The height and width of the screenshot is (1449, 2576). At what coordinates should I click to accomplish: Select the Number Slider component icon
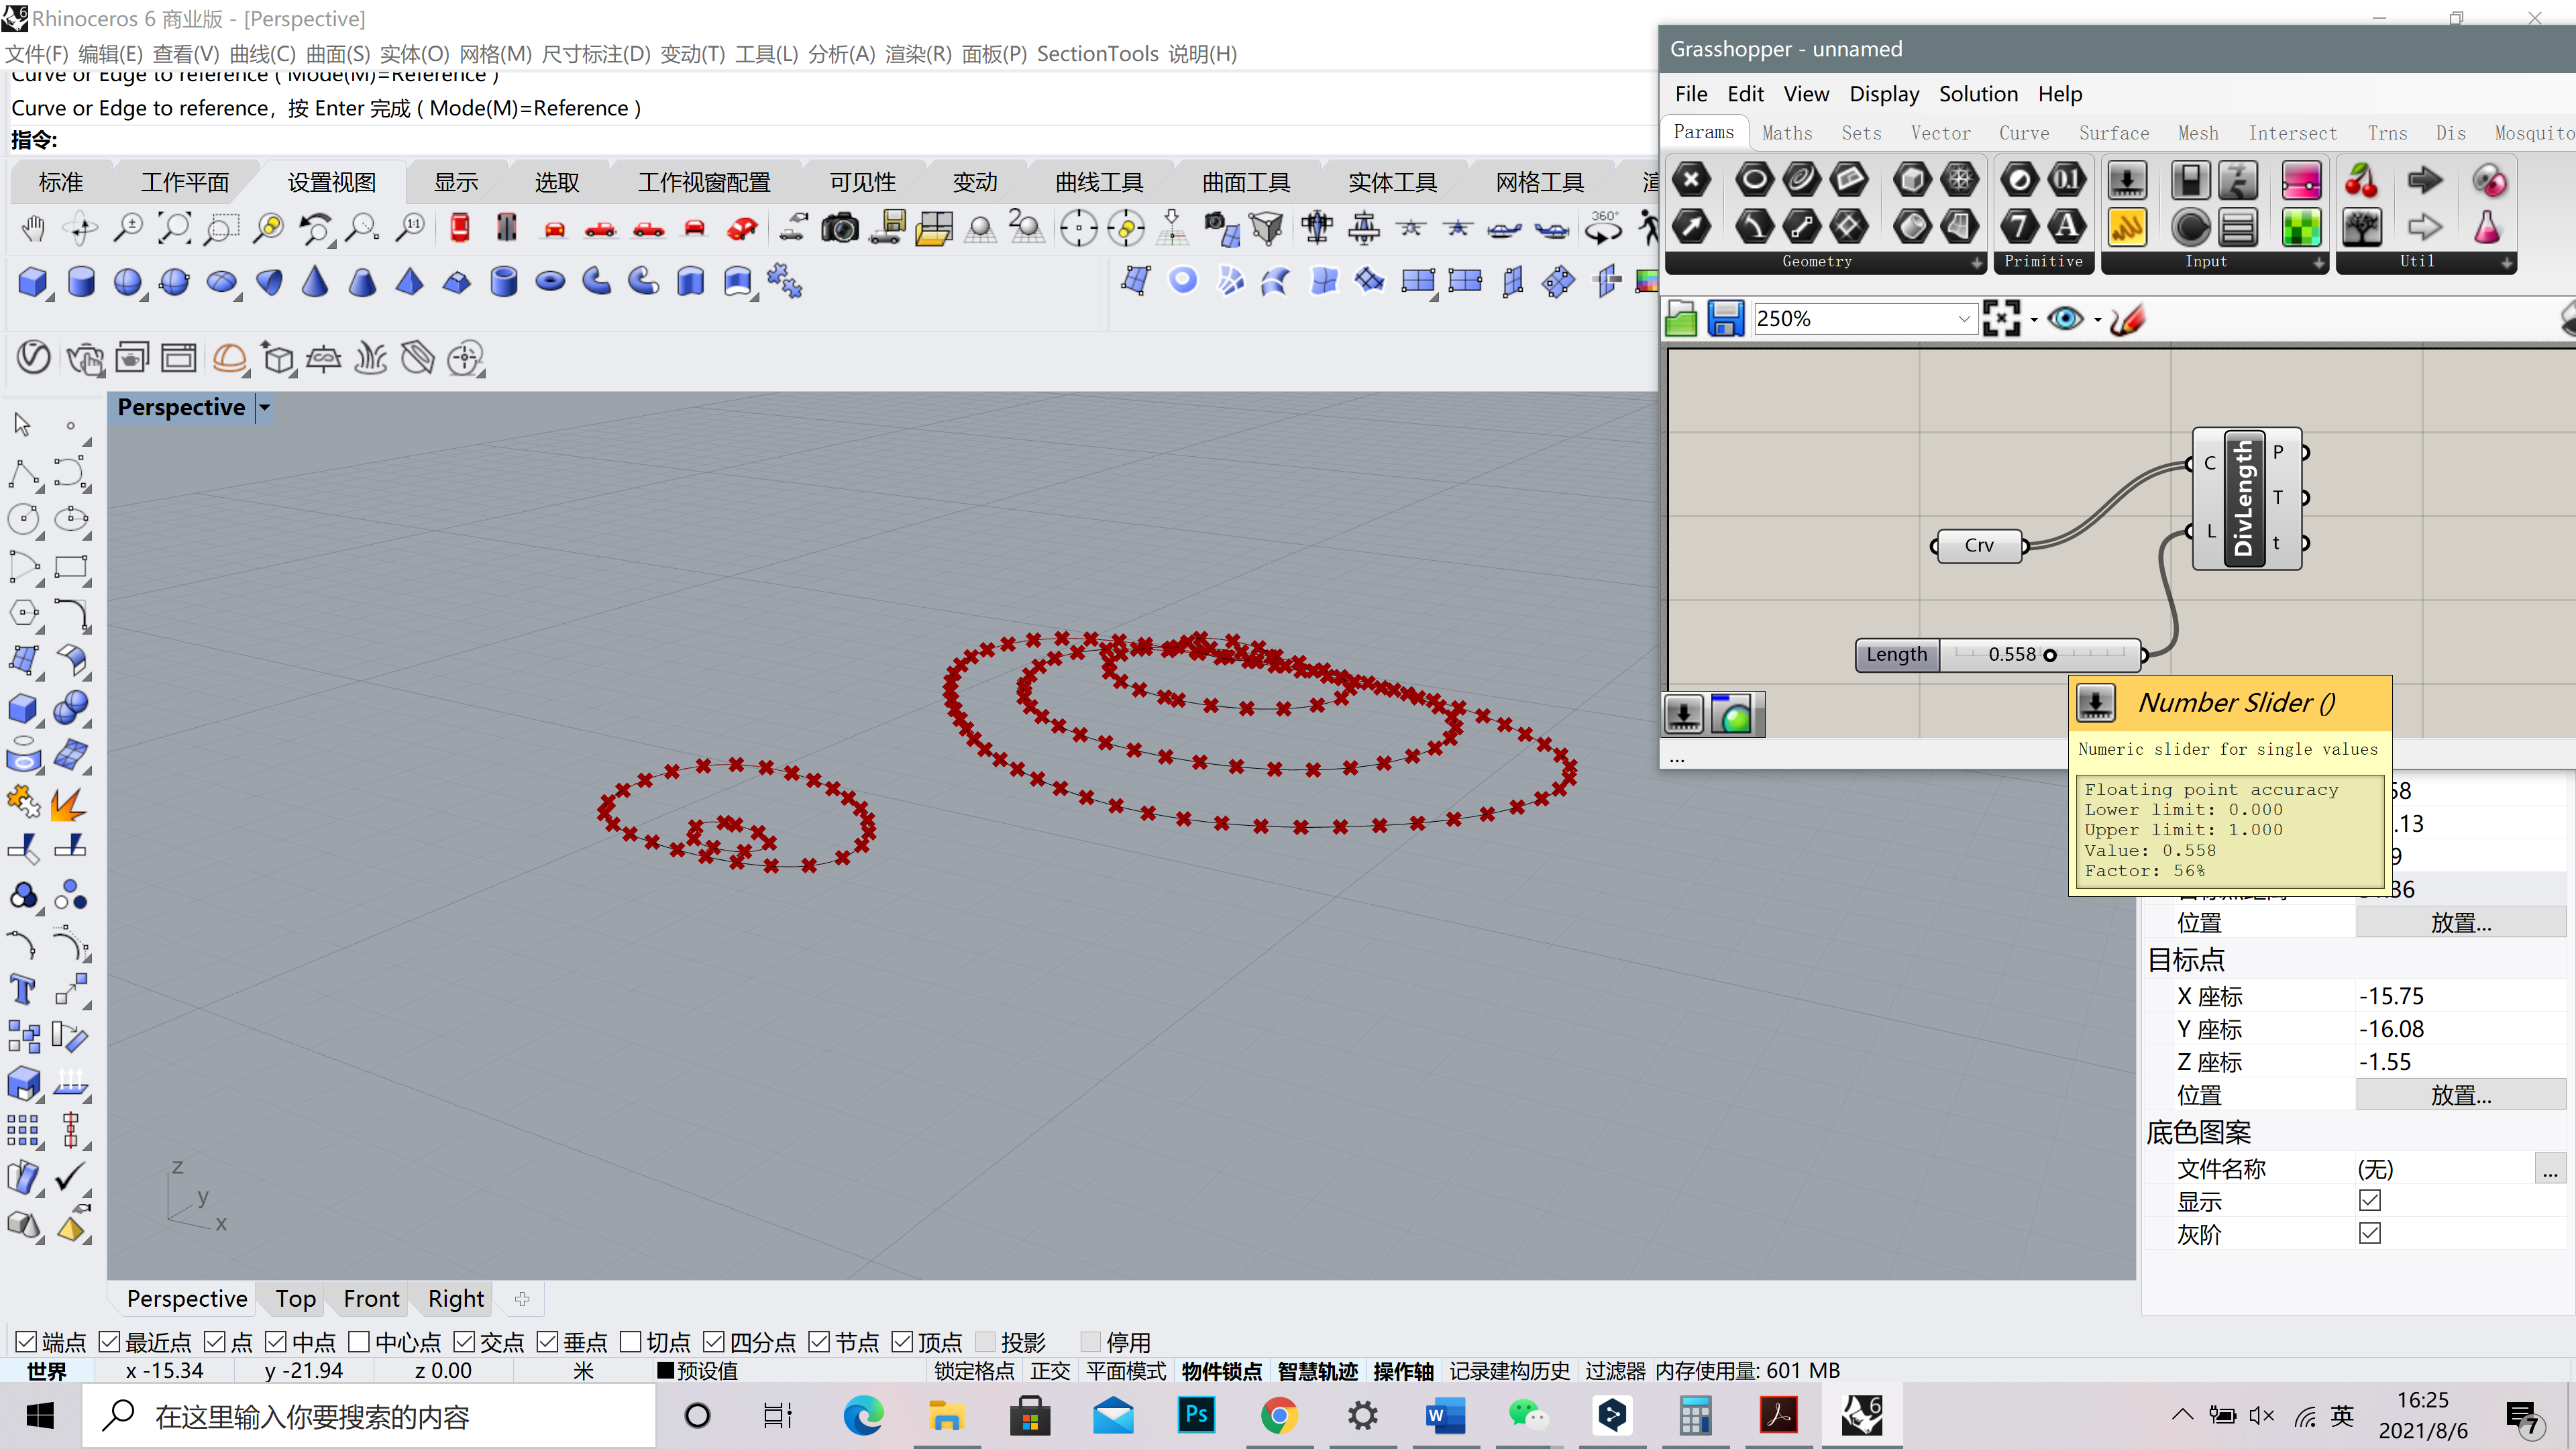click(x=2127, y=181)
